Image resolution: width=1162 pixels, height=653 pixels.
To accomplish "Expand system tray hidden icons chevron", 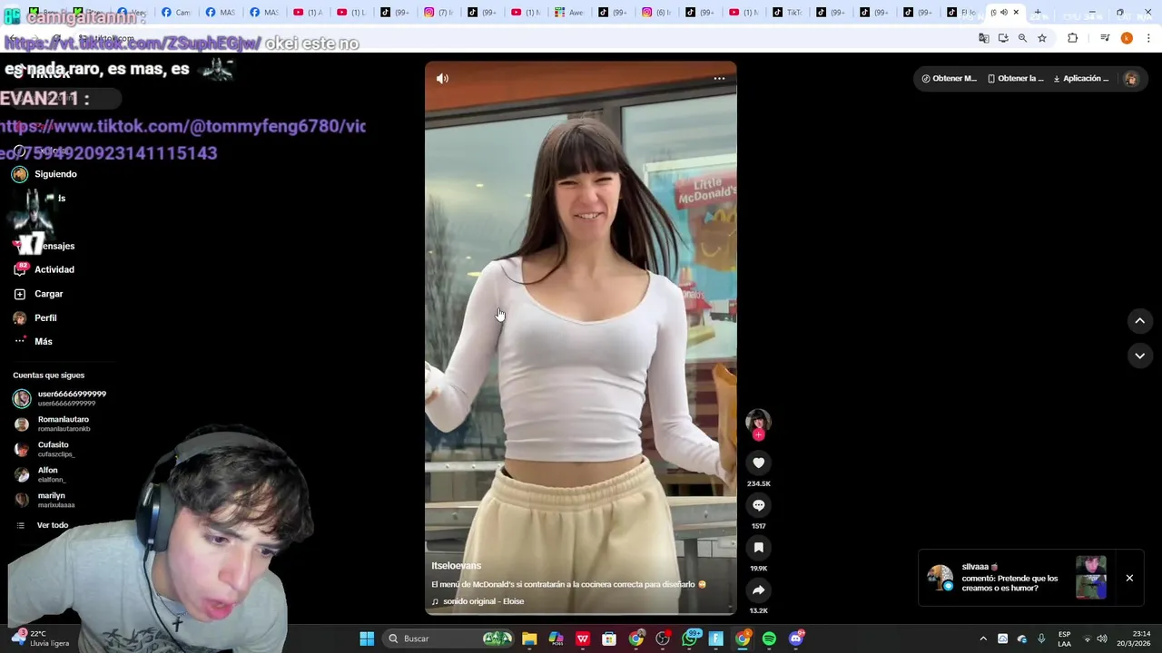I will pos(982,638).
